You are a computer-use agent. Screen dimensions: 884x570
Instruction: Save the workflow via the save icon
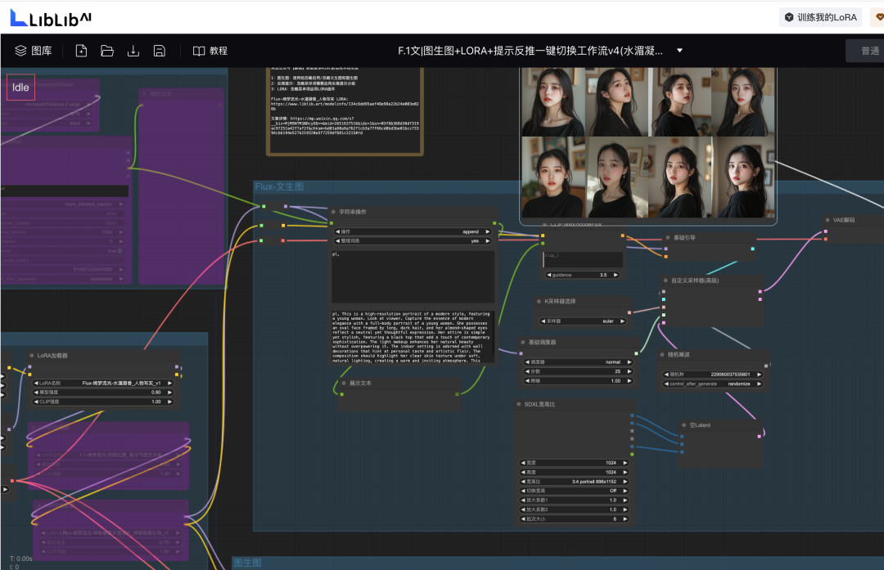pyautogui.click(x=160, y=50)
